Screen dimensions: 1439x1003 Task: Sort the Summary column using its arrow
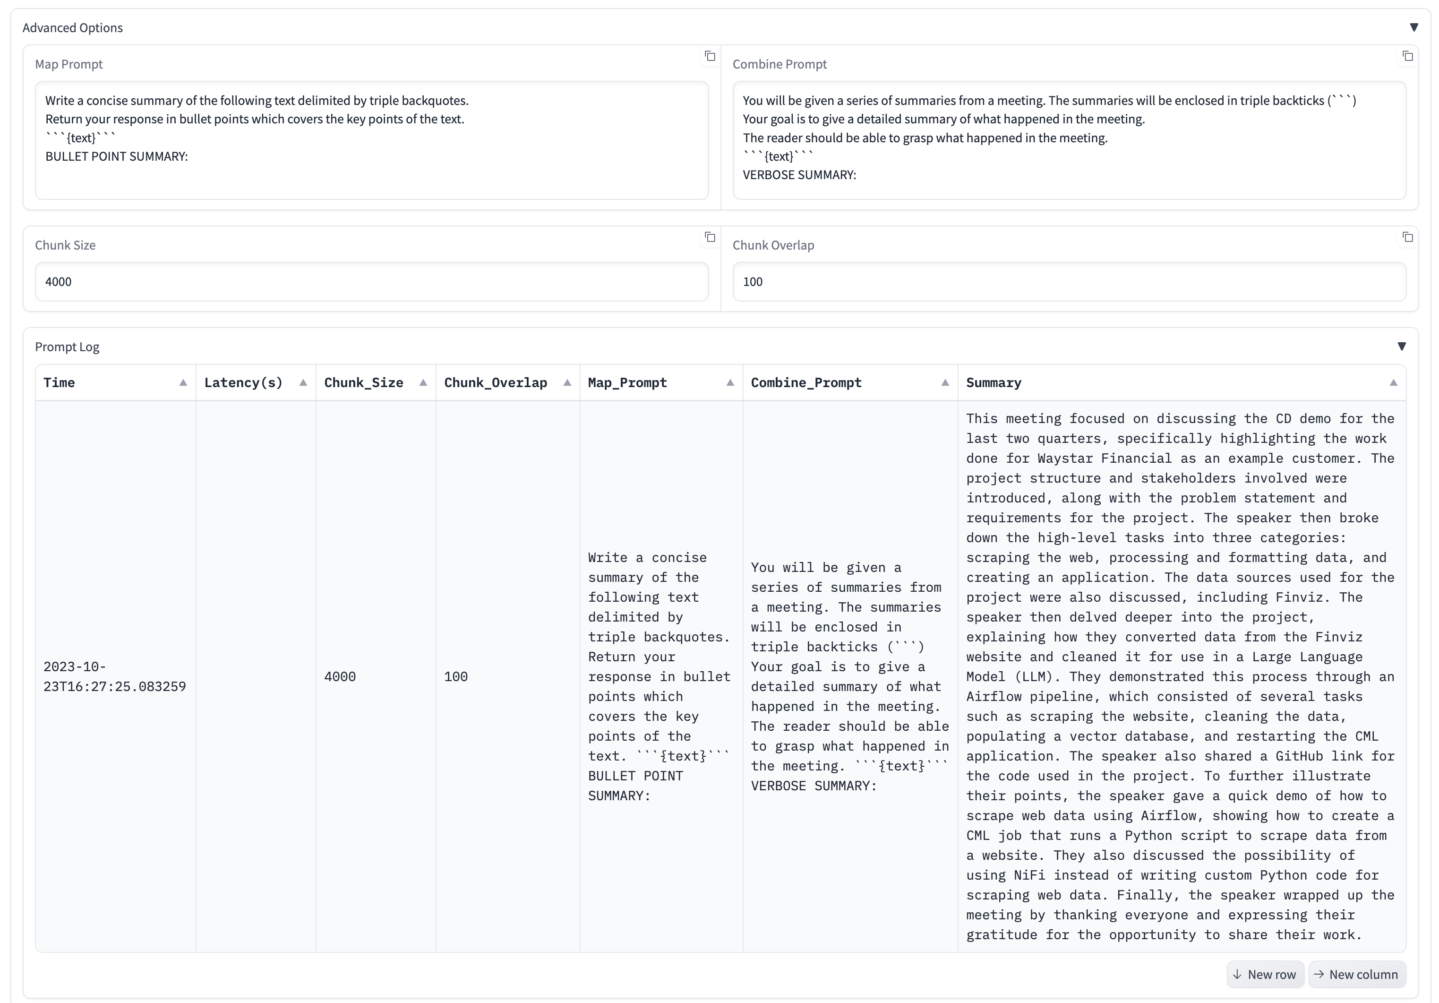pyautogui.click(x=1393, y=382)
